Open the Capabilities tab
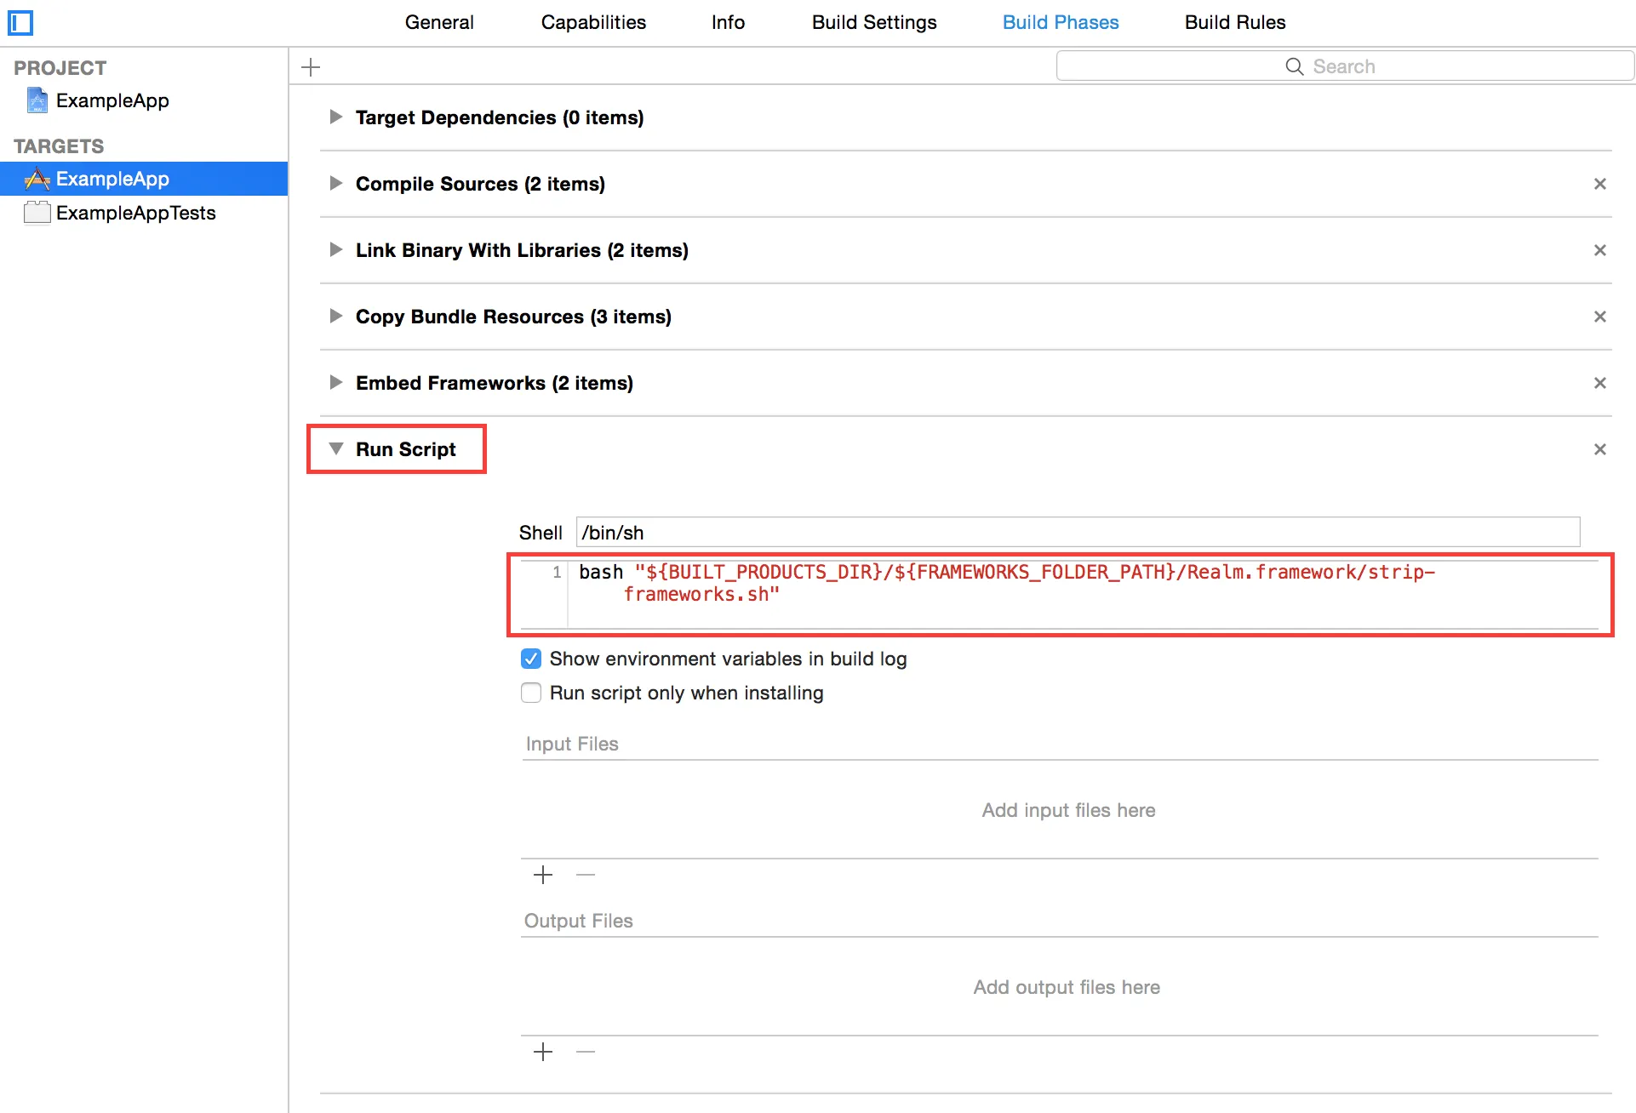 (x=593, y=23)
